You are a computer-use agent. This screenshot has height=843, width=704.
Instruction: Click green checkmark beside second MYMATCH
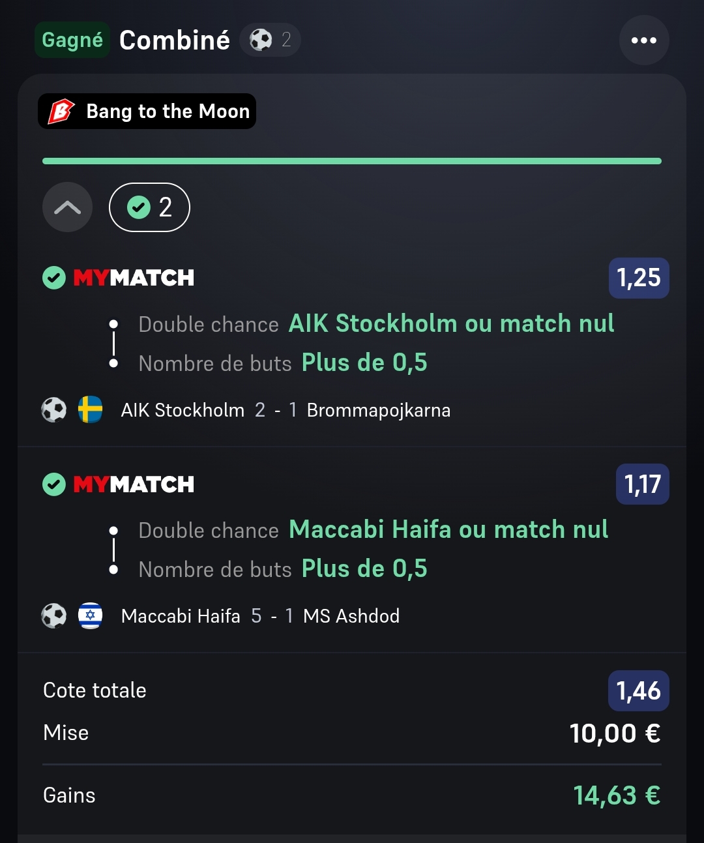54,484
